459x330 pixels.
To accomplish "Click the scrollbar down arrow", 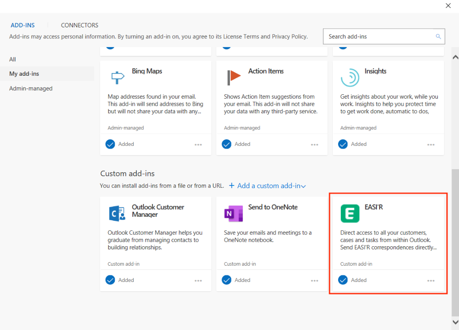I will [x=455, y=322].
